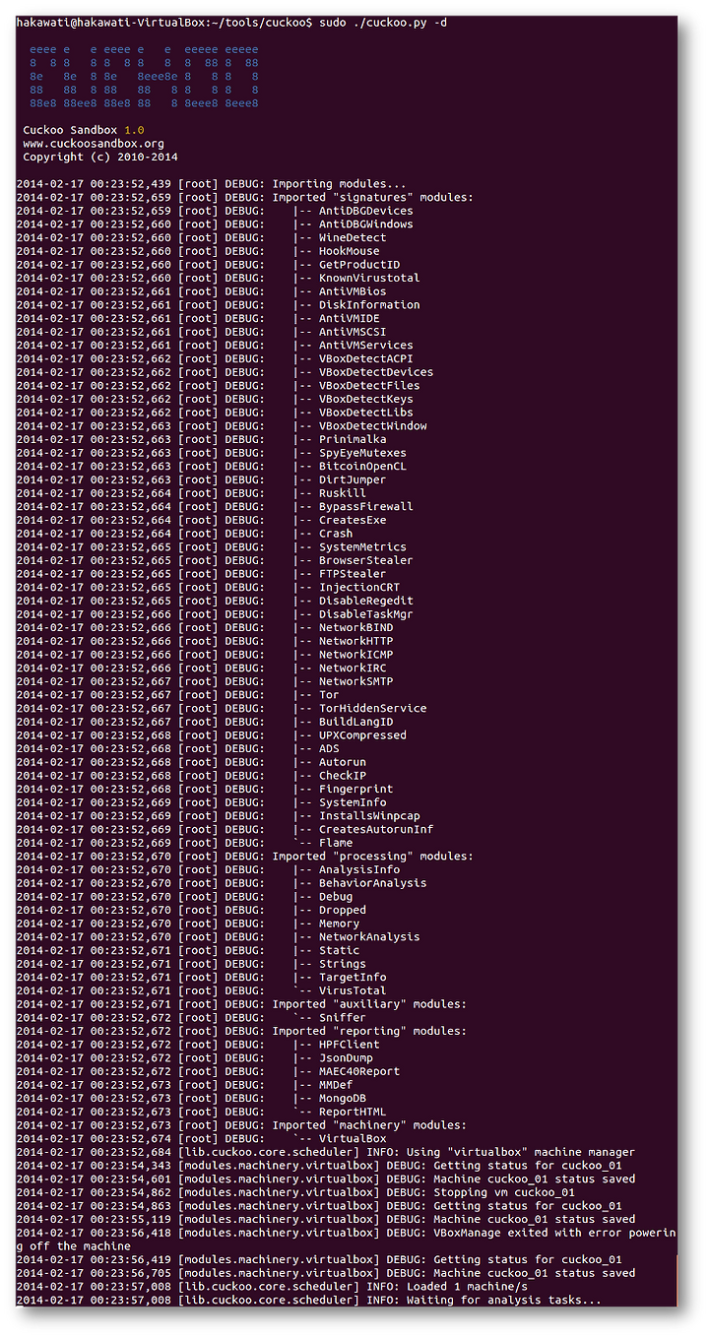This screenshot has height=1338, width=709.
Task: Select the NetworkIRC module entry
Action: point(353,669)
